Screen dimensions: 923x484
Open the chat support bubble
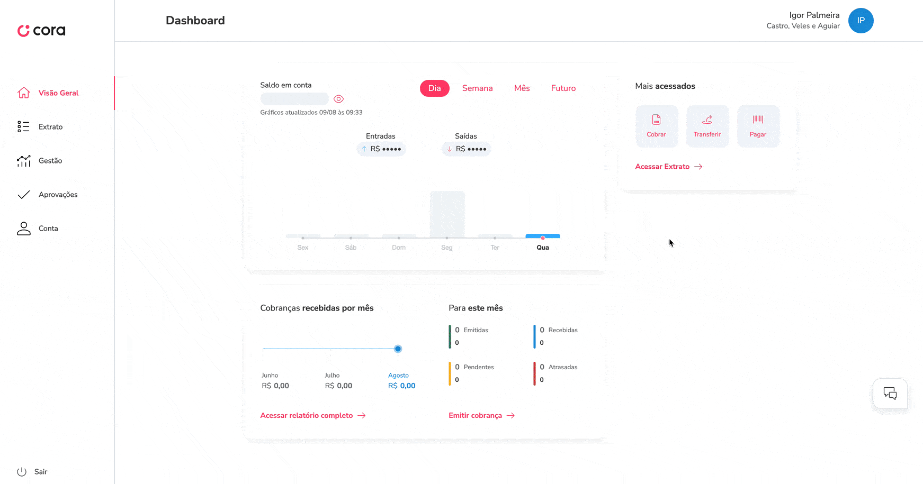pos(890,394)
